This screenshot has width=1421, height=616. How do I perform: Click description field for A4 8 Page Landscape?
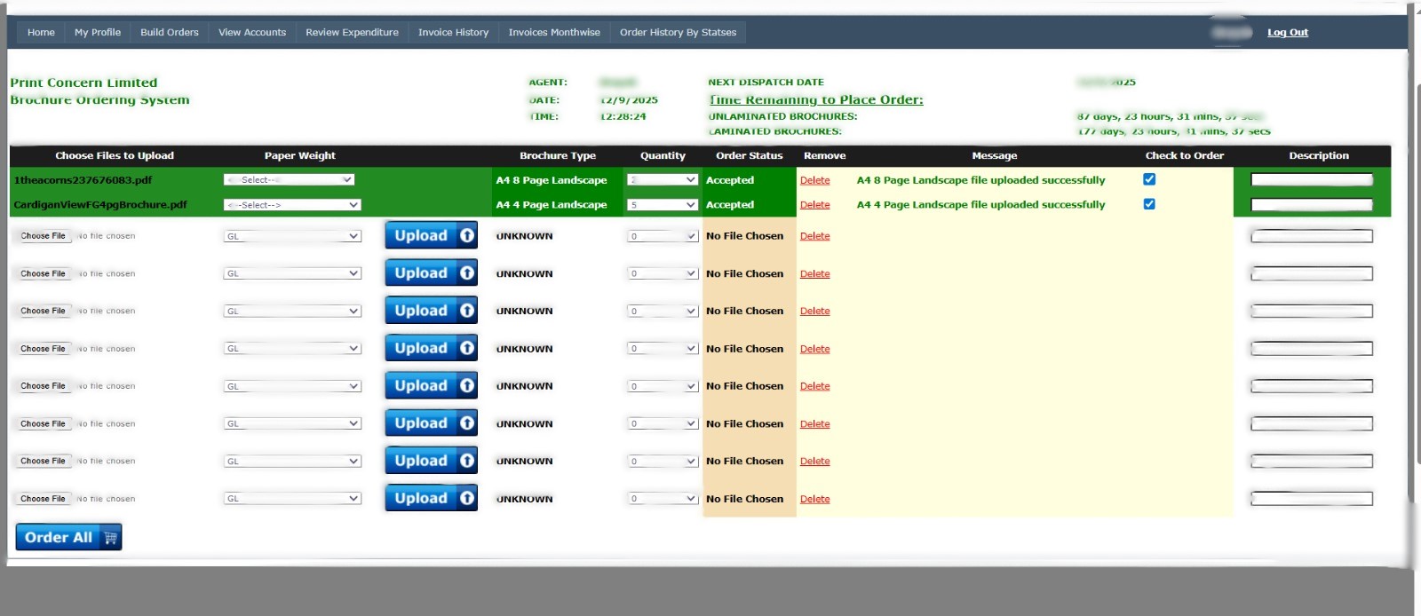pos(1311,180)
